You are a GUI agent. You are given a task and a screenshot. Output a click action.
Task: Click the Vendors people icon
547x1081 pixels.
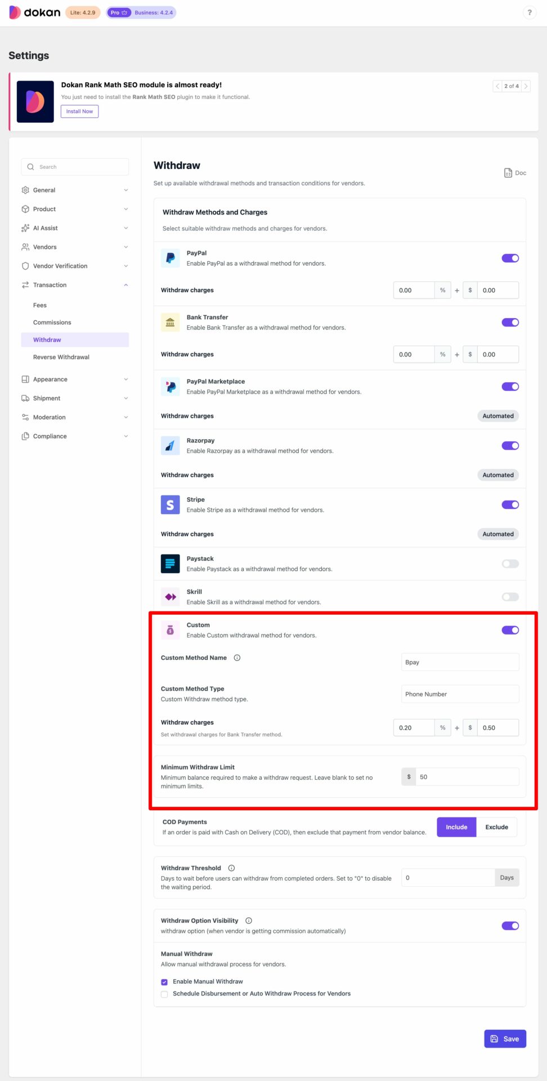(25, 247)
